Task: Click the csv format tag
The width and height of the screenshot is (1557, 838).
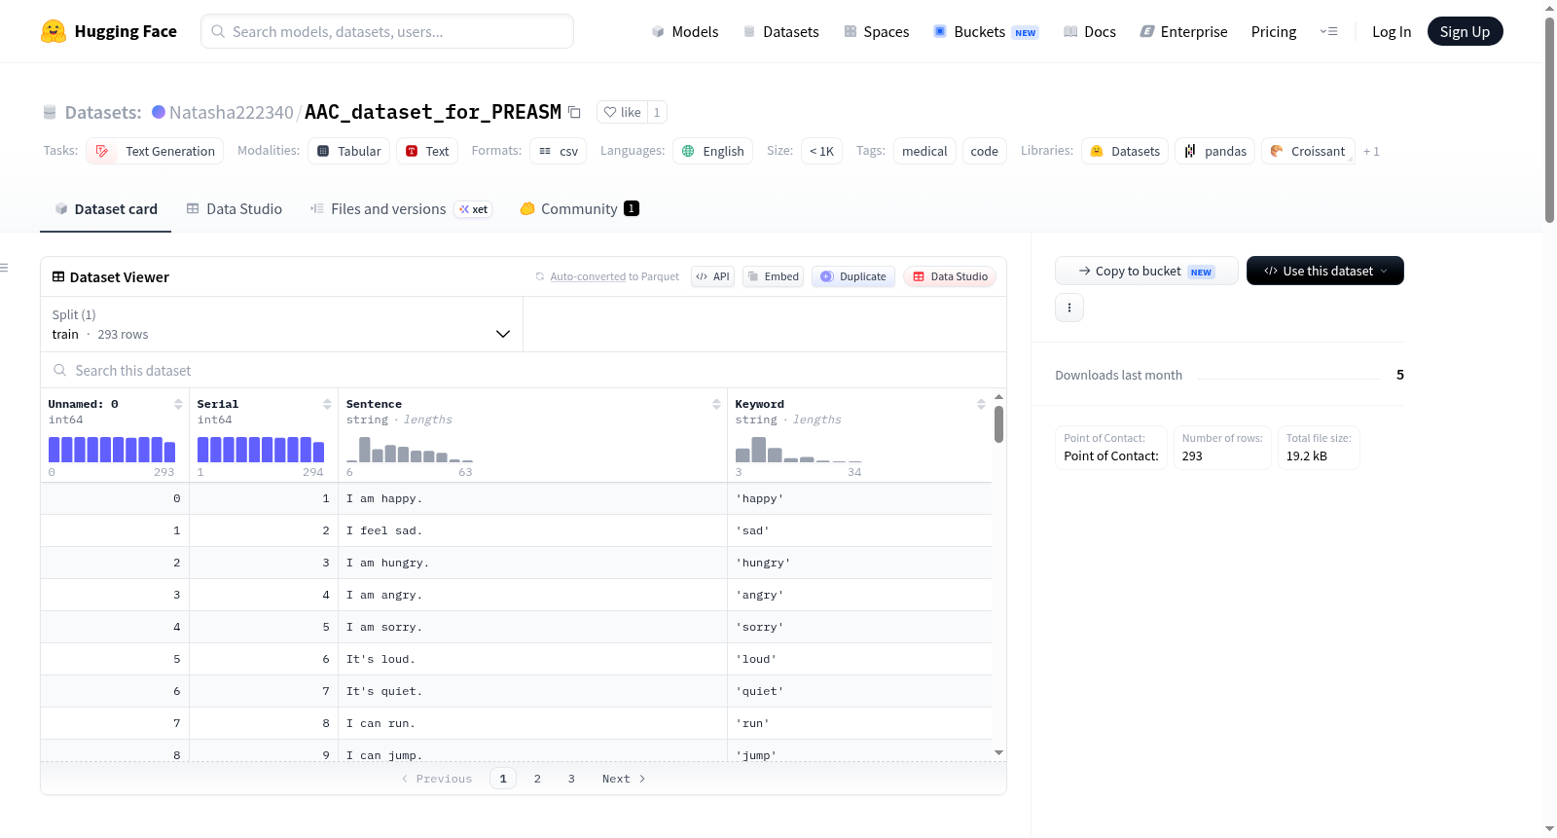Action: click(559, 151)
